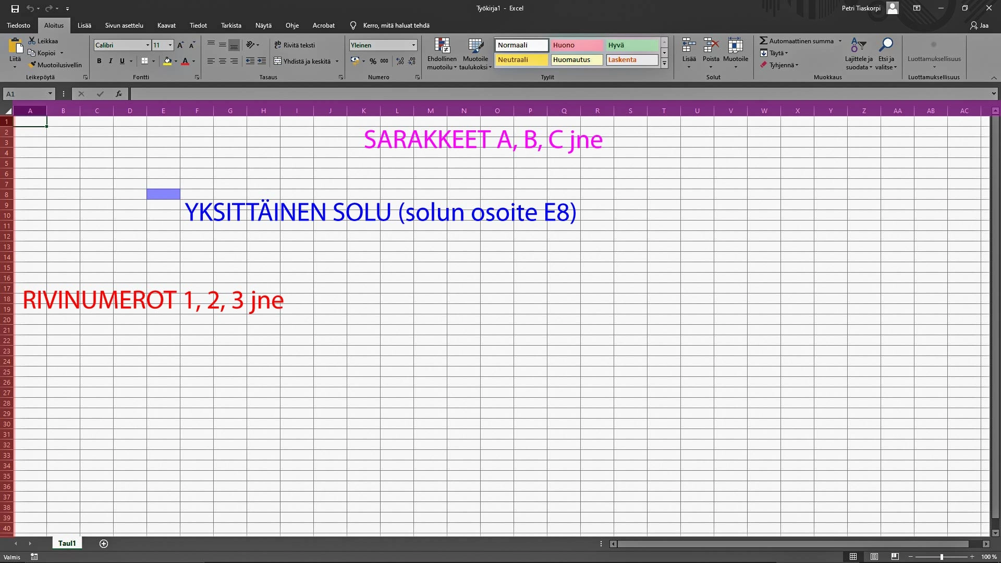1001x563 pixels.
Task: Switch to the Sivun asettelu tab
Action: point(124,25)
